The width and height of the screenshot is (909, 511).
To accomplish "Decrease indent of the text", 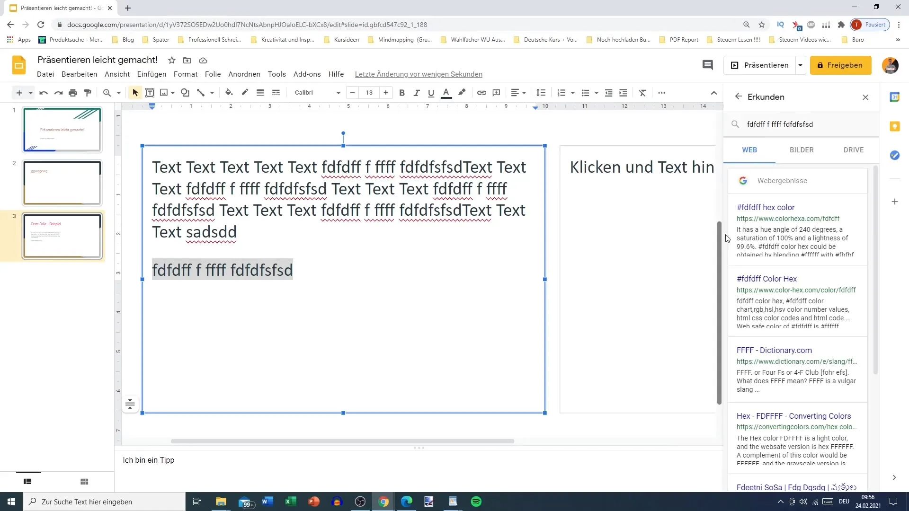I will [609, 93].
